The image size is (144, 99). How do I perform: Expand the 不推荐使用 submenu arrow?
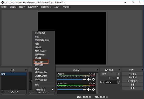pyautogui.click(x=52, y=90)
